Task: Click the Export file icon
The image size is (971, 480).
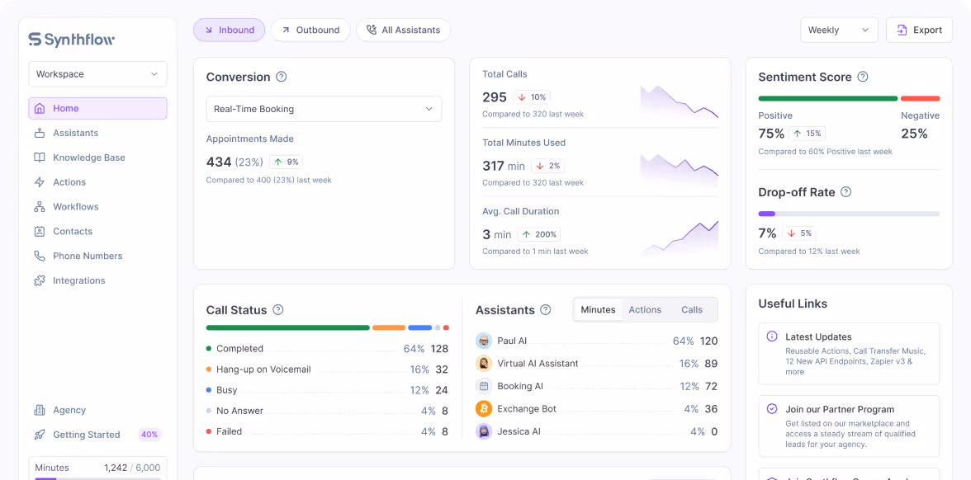Action: click(x=902, y=30)
